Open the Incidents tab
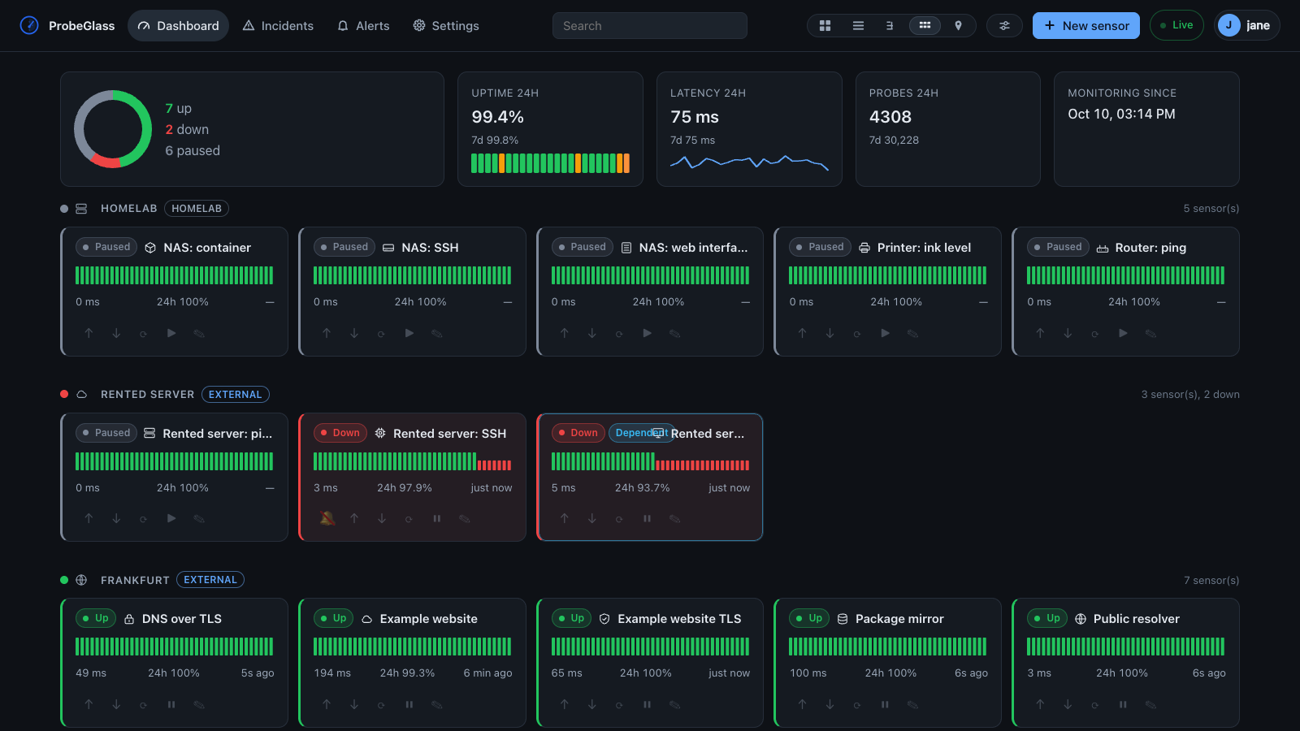Screen dimensions: 1300x731 (278, 26)
